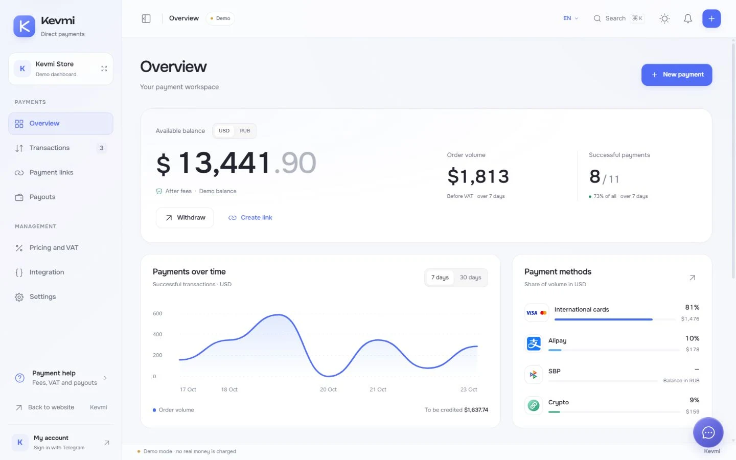Open Overview in sidebar
This screenshot has width=736, height=460.
coord(61,124)
